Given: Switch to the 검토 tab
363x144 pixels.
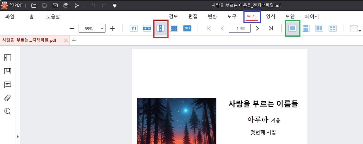Looking at the screenshot, I should click(x=173, y=16).
